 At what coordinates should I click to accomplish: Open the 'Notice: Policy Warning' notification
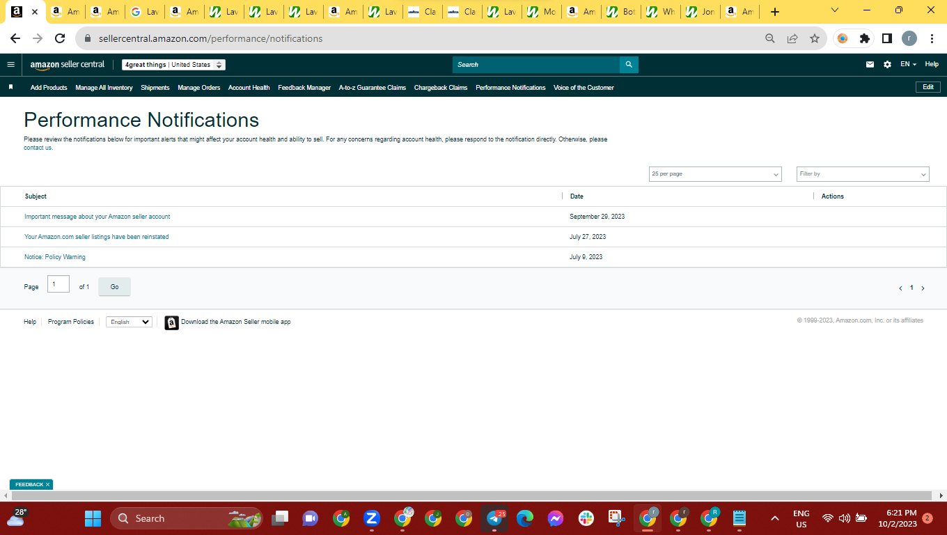click(x=55, y=257)
